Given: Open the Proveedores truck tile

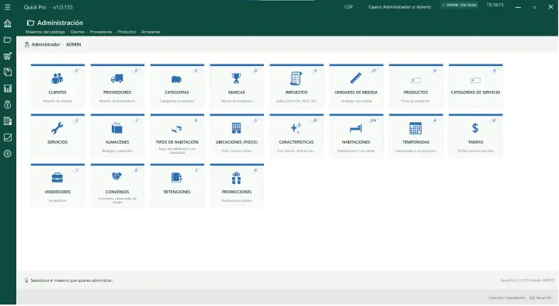Looking at the screenshot, I should pyautogui.click(x=117, y=86).
